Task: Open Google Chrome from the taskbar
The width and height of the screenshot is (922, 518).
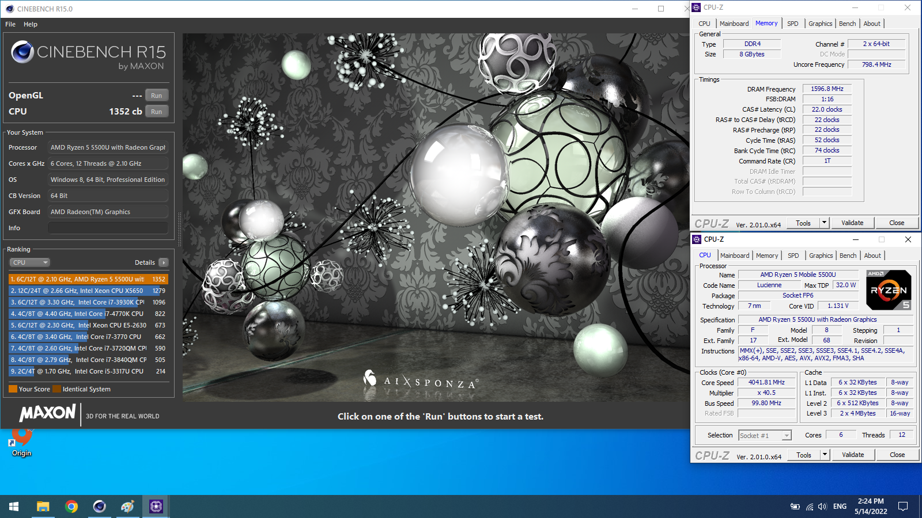Action: click(x=71, y=506)
